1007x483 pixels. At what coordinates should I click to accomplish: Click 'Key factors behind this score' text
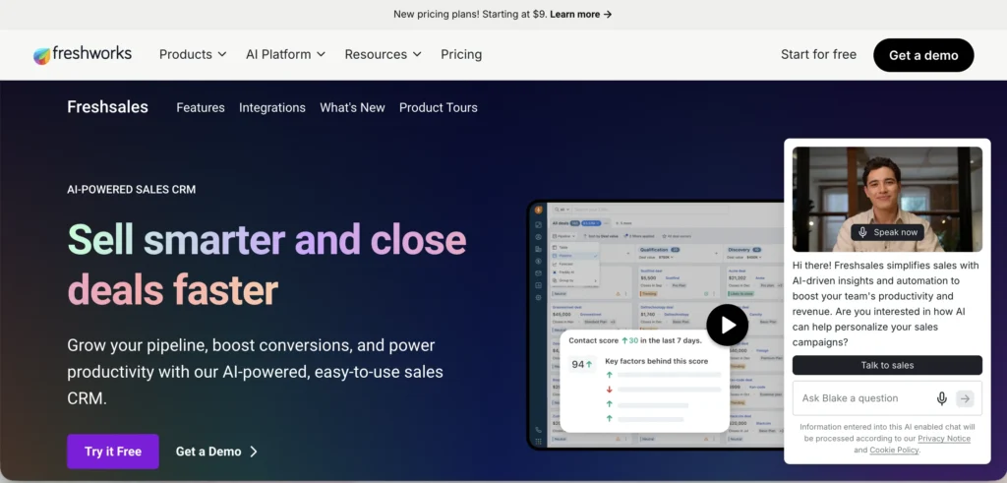655,361
